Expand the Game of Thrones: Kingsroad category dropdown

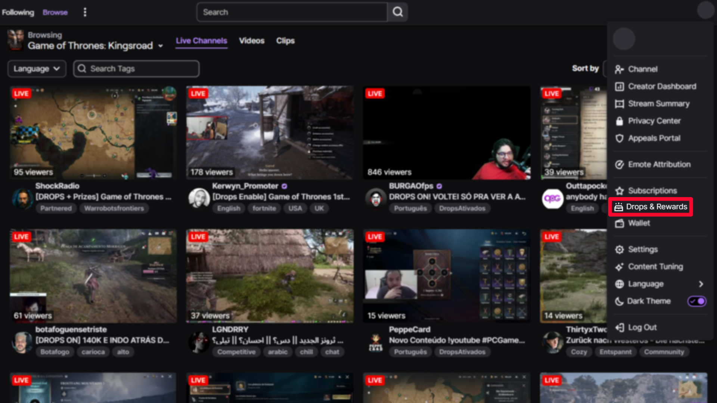161,46
